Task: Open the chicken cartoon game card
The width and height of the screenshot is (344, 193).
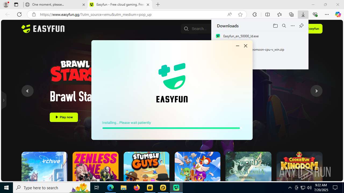Action: tap(198, 166)
